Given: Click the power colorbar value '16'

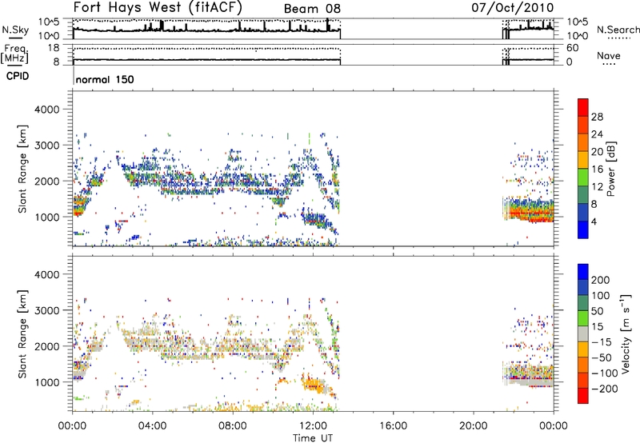Looking at the screenshot, I should (x=597, y=170).
